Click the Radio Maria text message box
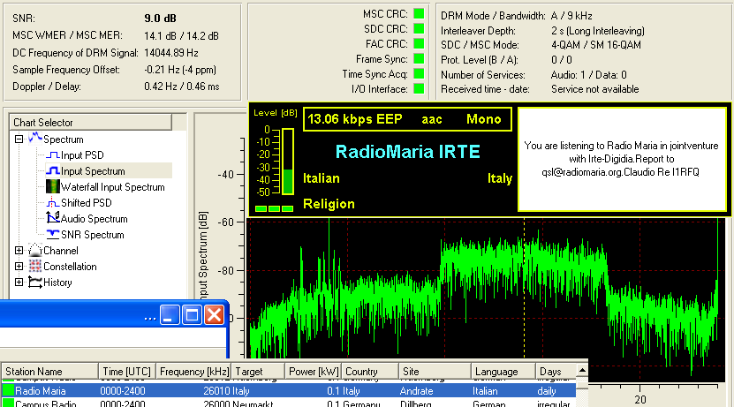The height and width of the screenshot is (407, 734). click(x=622, y=159)
